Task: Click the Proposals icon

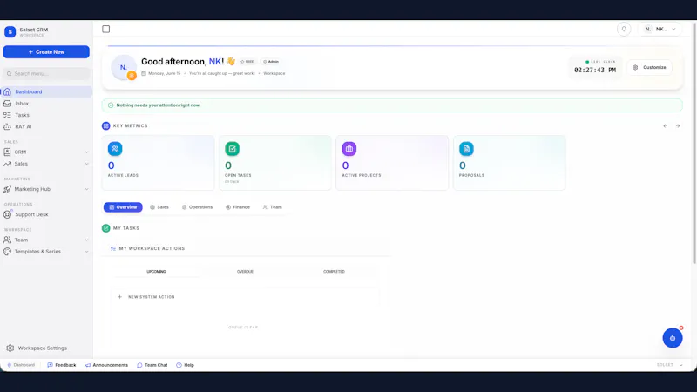Action: tap(466, 149)
